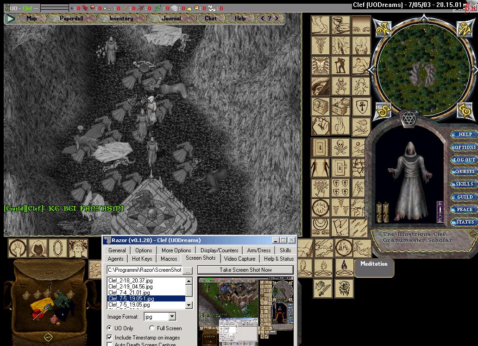Click the door with key icon
Viewport: 478px width, 346px height.
tap(340, 168)
